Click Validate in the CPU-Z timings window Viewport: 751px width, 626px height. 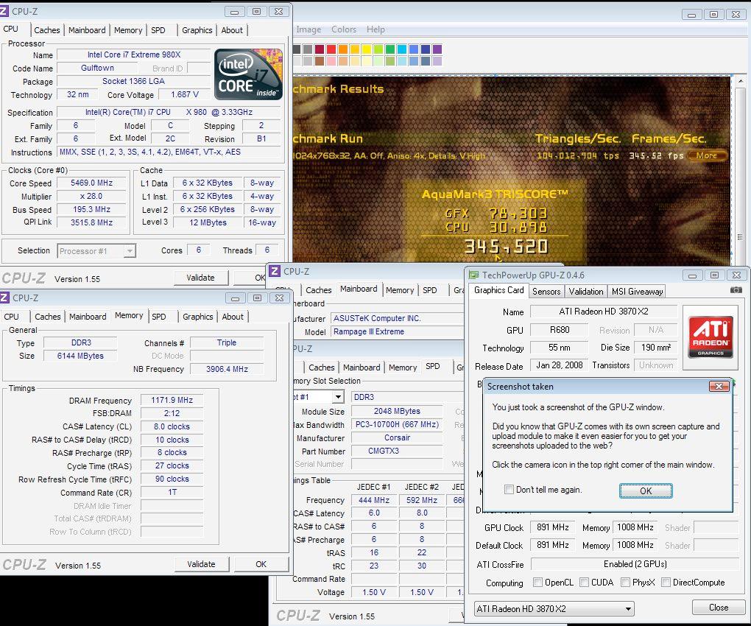[201, 564]
